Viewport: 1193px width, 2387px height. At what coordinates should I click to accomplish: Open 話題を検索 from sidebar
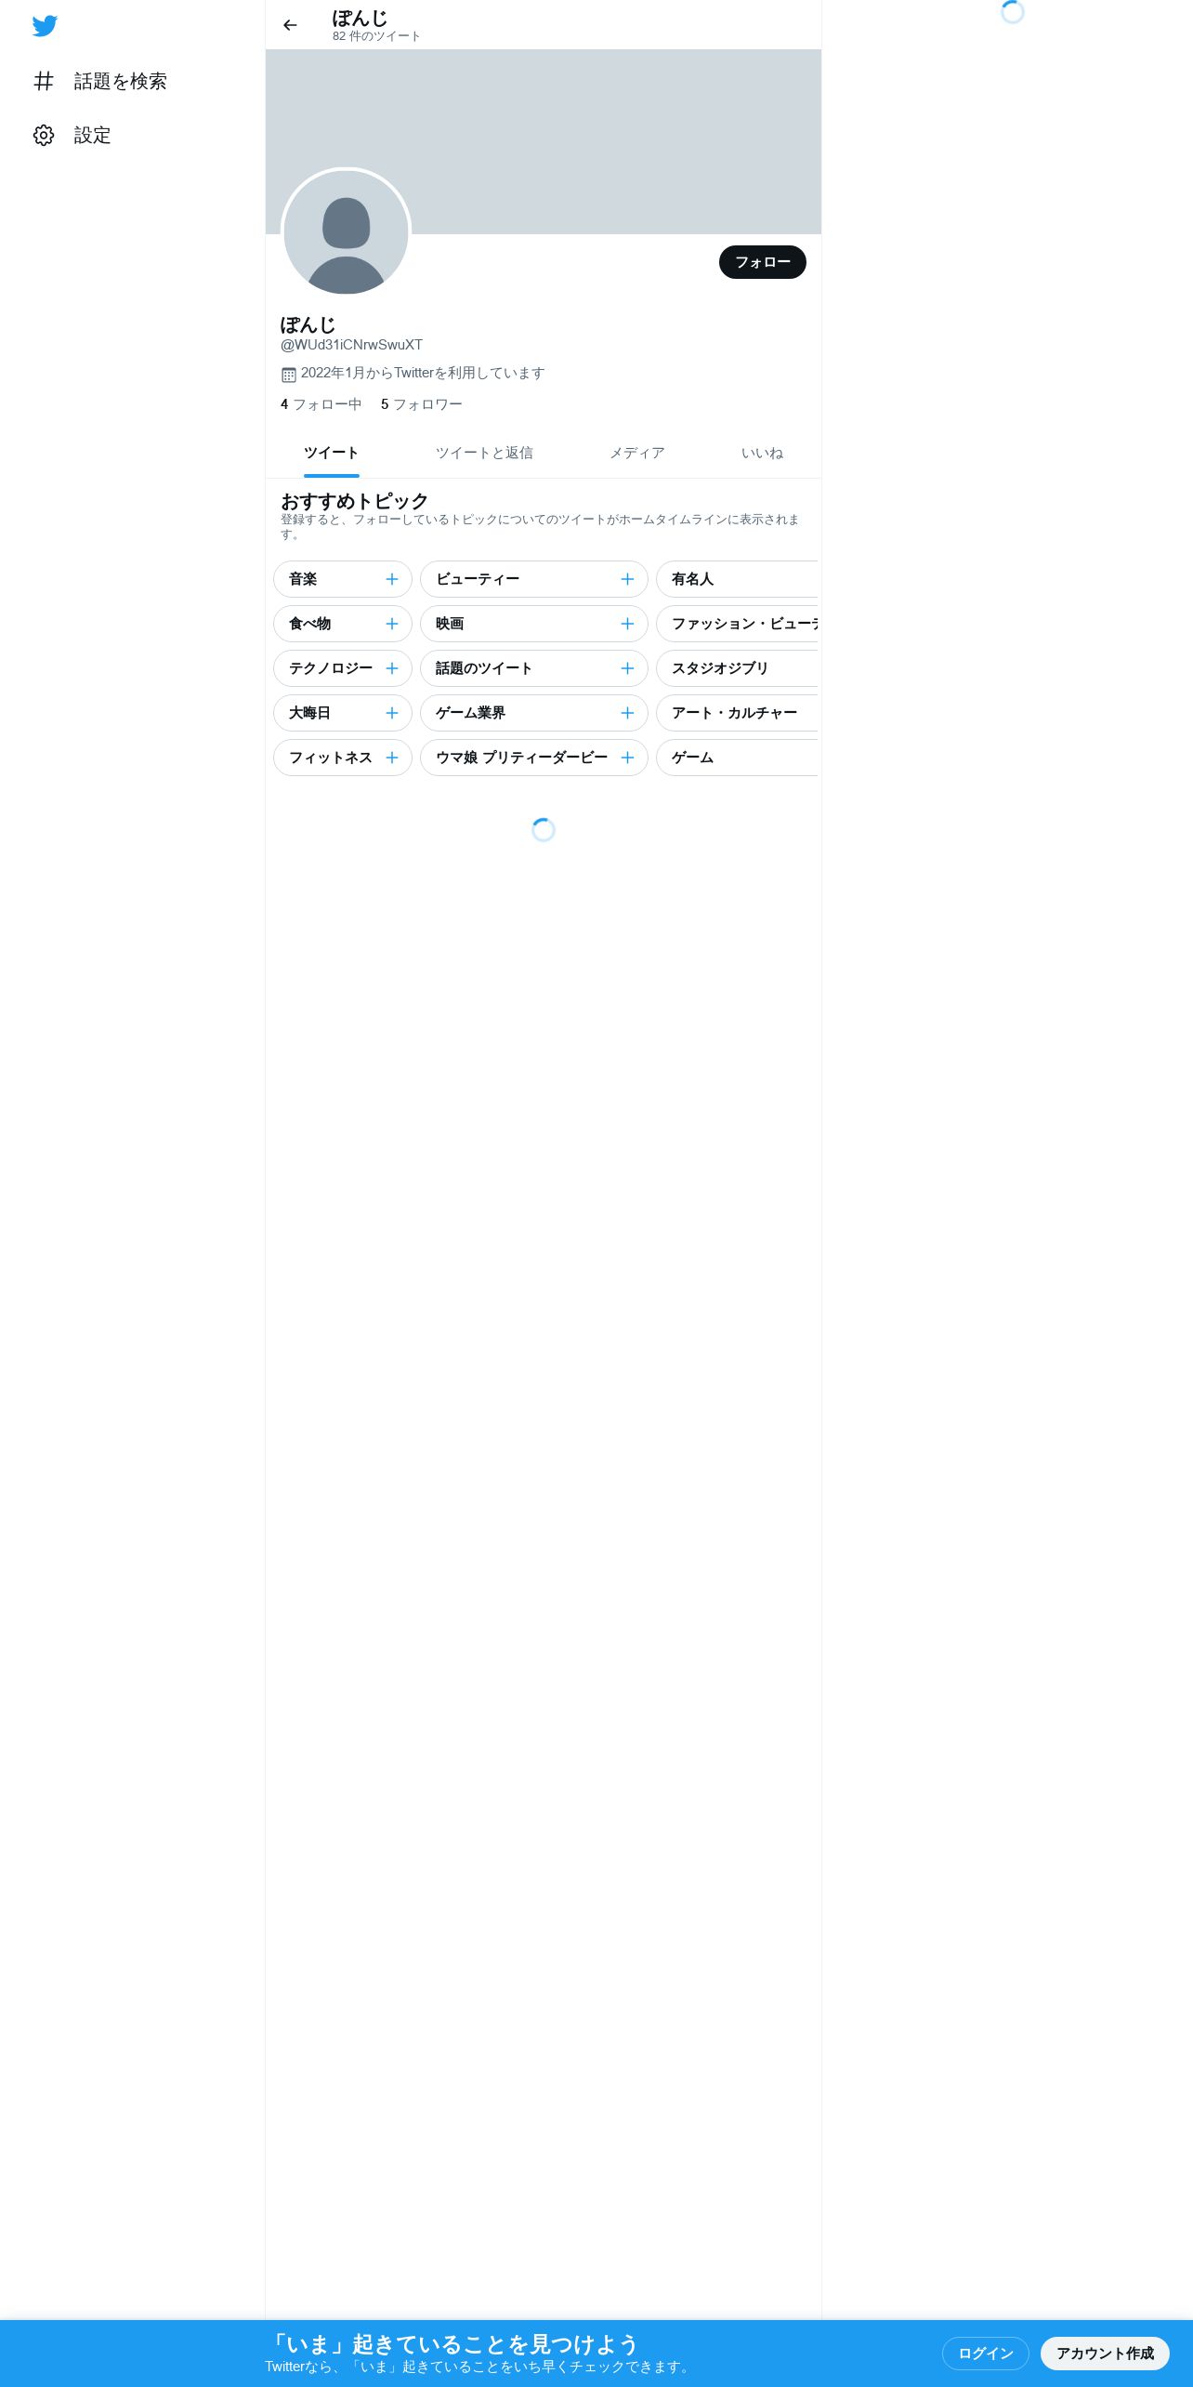100,82
